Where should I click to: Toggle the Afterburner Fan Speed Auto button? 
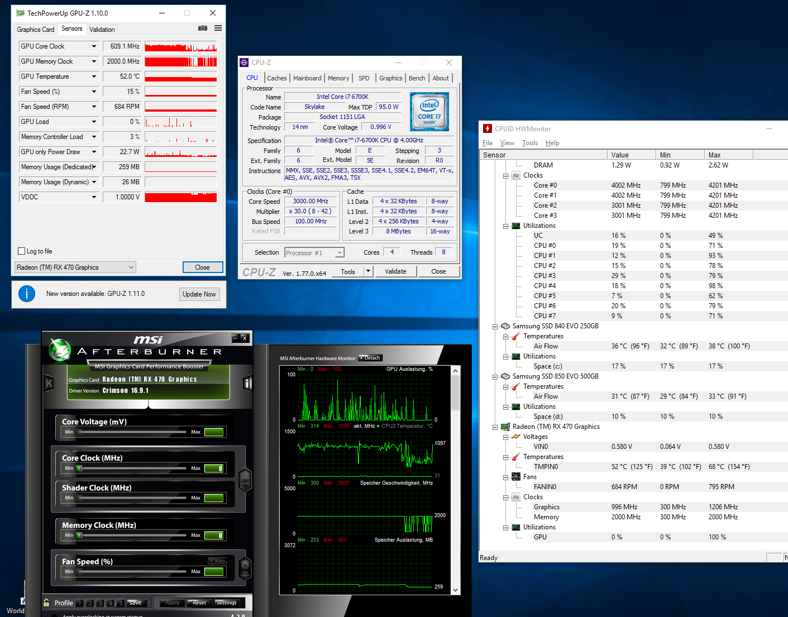coord(217,561)
